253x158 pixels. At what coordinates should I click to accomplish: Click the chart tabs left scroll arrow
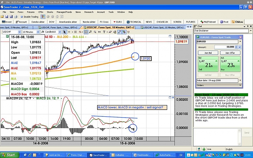188,27
